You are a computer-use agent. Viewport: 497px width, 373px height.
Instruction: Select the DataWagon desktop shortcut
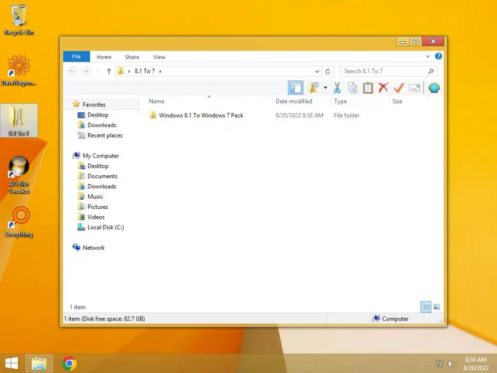pos(19,70)
